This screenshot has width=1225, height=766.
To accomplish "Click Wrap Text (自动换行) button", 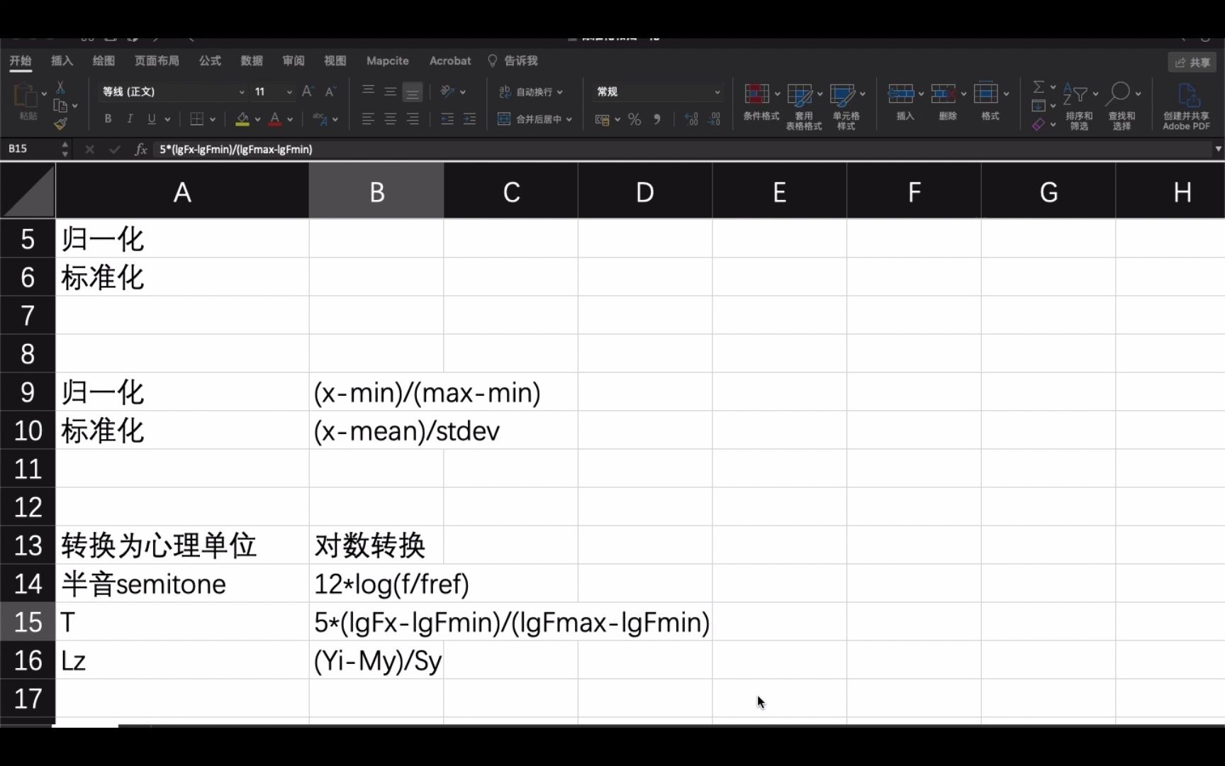I will point(530,91).
